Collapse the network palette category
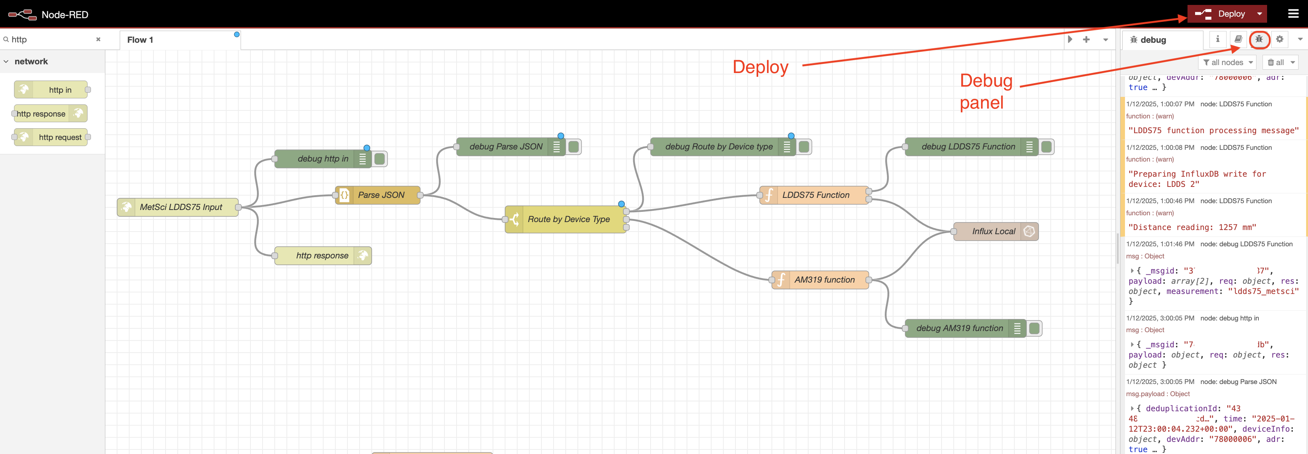The image size is (1308, 454). coord(6,61)
